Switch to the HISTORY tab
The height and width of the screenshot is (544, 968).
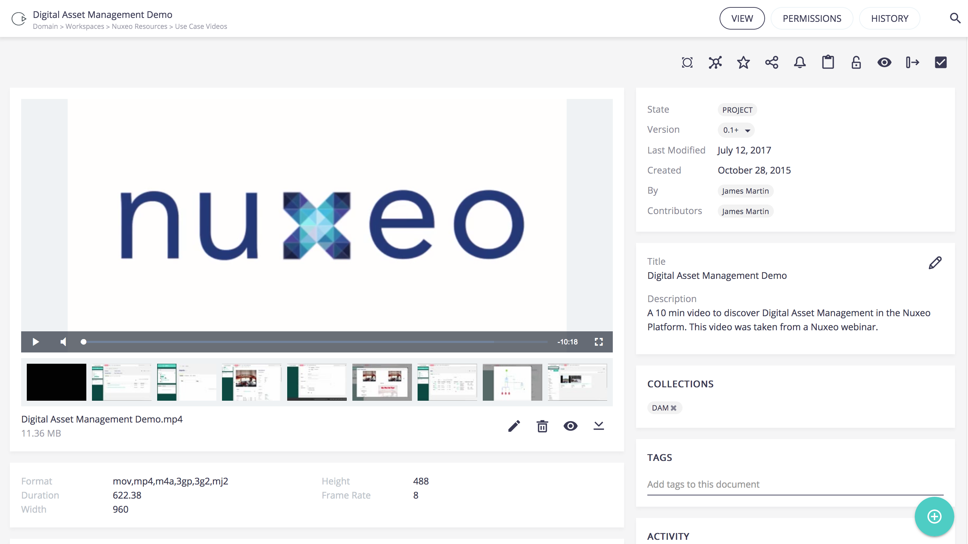(x=889, y=18)
